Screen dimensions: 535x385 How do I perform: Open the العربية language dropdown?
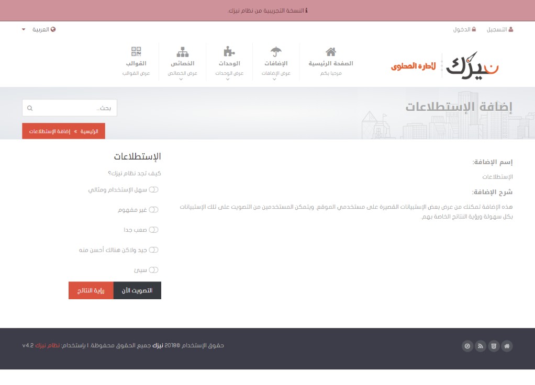38,29
